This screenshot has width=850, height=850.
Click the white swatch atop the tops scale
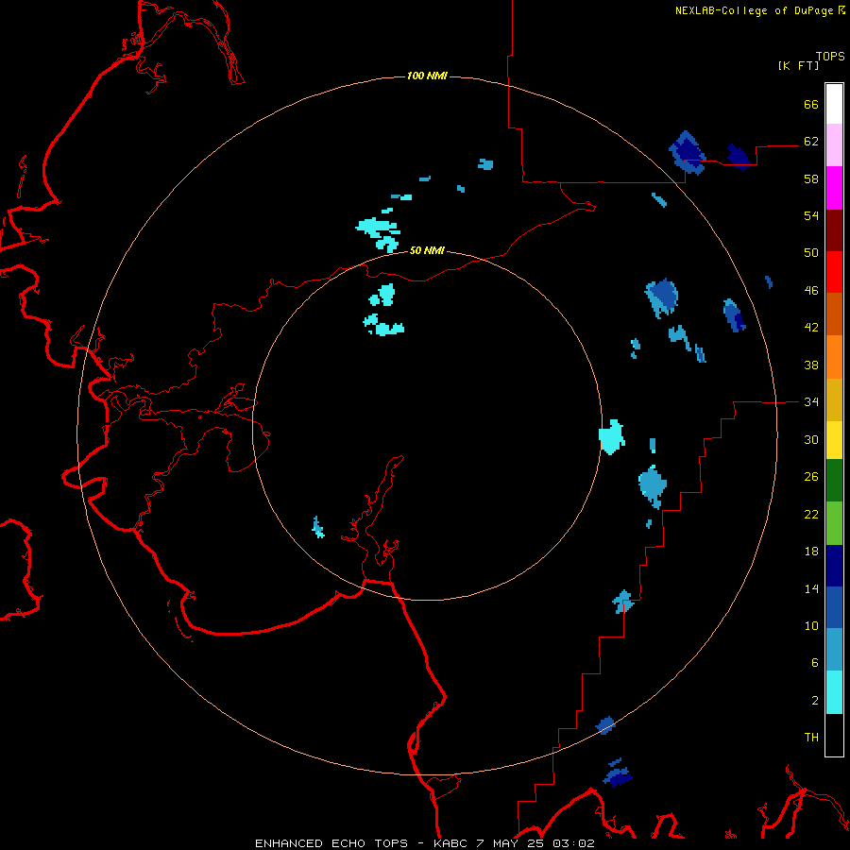pos(834,104)
